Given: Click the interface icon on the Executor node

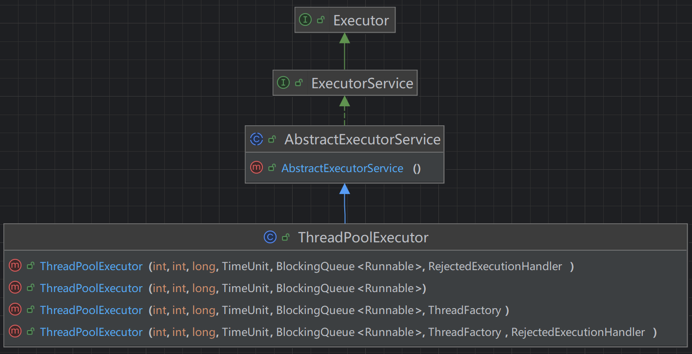Looking at the screenshot, I should [305, 20].
